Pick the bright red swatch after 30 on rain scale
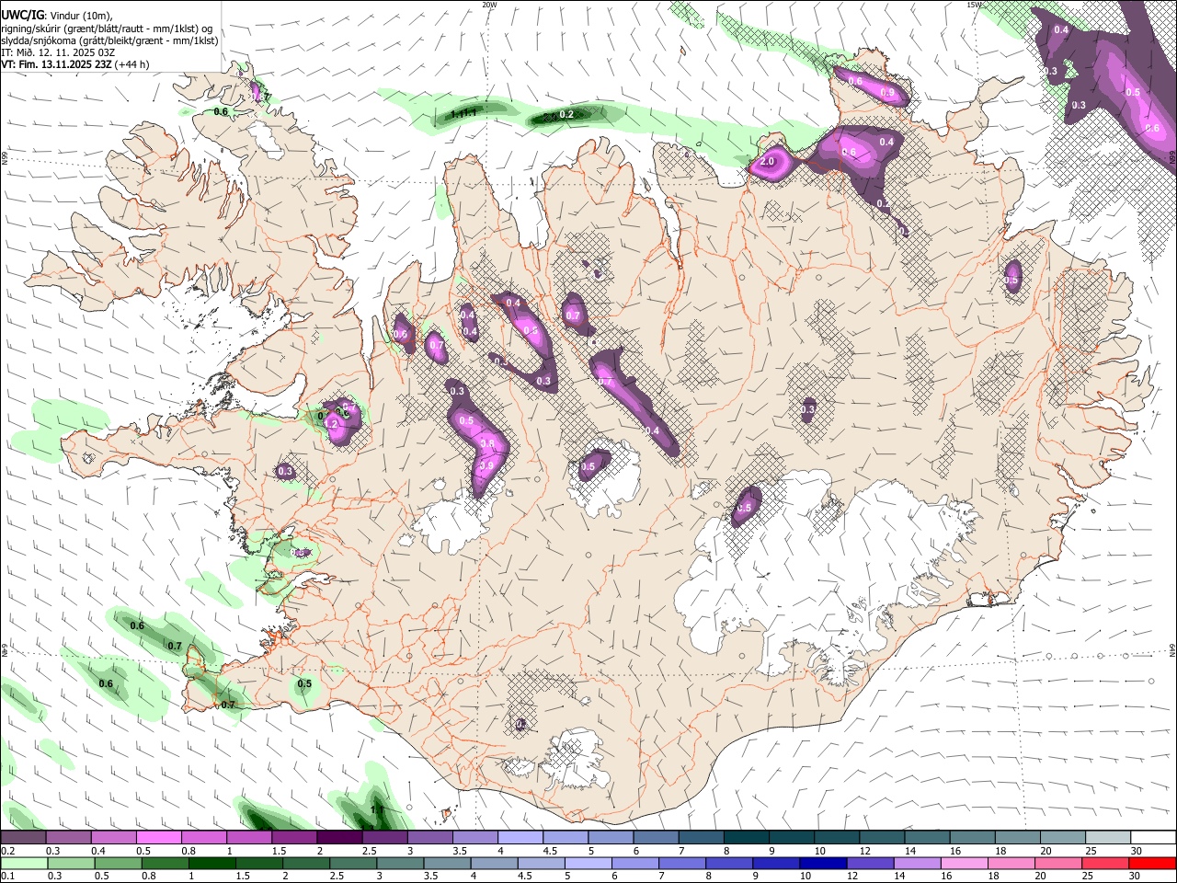The height and width of the screenshot is (883, 1177). [x=1154, y=864]
